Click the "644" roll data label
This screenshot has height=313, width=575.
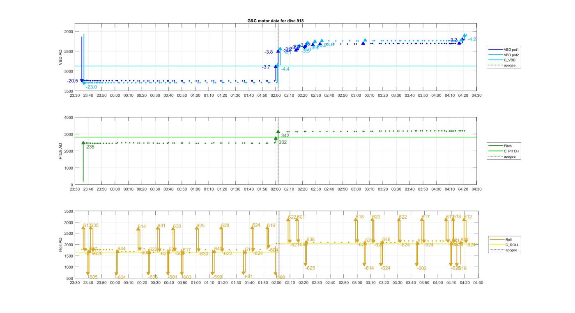122,249
